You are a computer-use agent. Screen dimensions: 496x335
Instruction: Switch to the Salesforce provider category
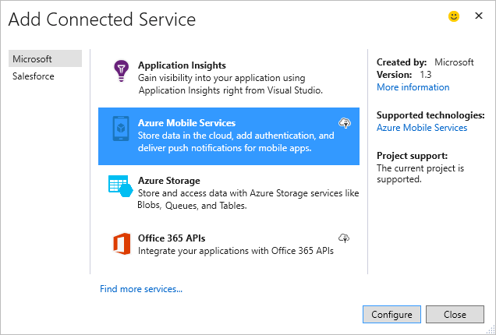34,76
